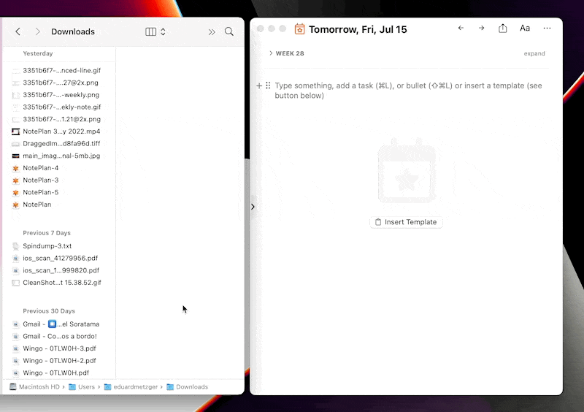Click Macintosh HD in the path bar
584x412 pixels.
tap(34, 387)
